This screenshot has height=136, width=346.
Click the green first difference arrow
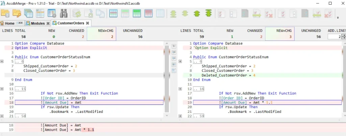[208, 13]
